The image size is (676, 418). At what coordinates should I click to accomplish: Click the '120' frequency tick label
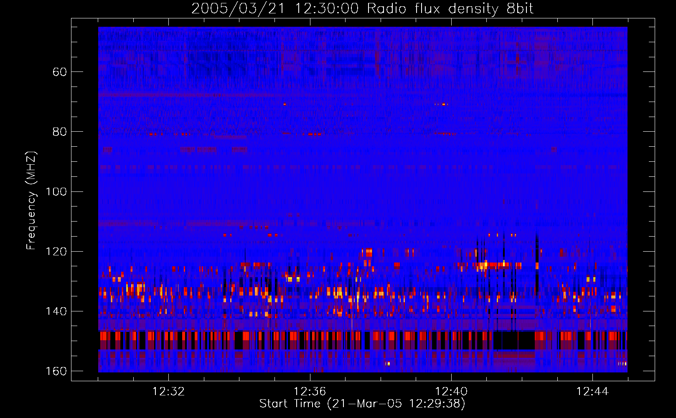tap(56, 251)
